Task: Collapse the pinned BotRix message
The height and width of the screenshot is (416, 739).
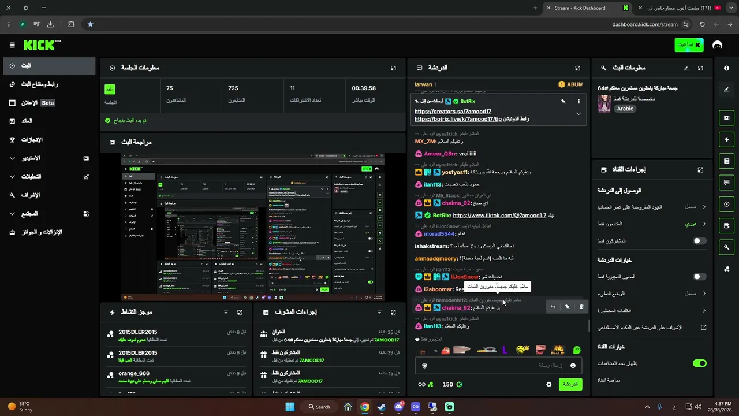Action: pyautogui.click(x=578, y=114)
